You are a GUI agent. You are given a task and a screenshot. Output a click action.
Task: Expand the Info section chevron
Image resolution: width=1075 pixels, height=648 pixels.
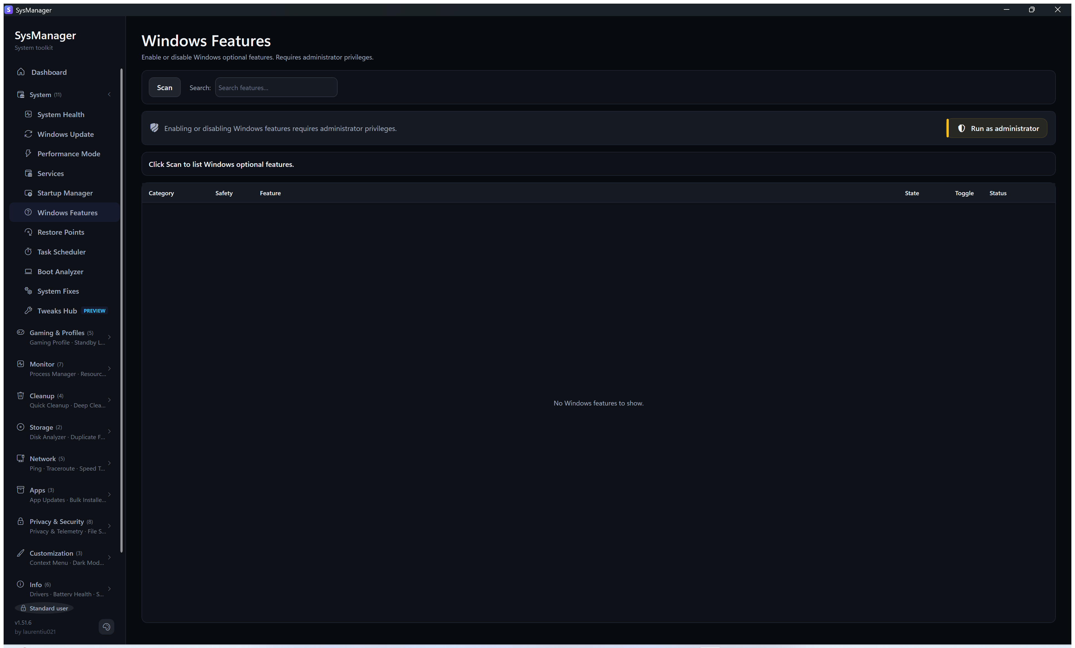[x=110, y=589]
